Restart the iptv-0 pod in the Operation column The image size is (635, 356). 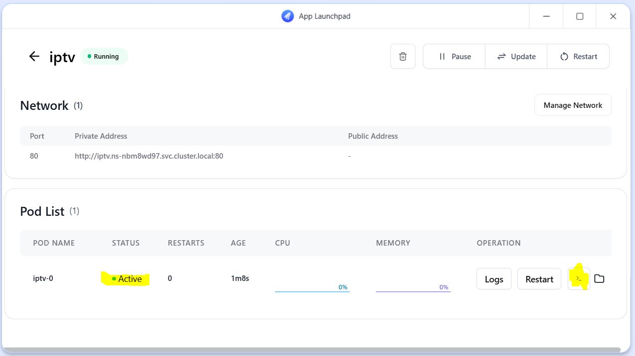coord(539,279)
